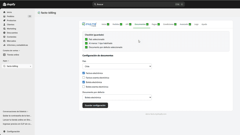Click the search magnifier icon
This screenshot has width=240, height=135.
[x=95, y=4]
